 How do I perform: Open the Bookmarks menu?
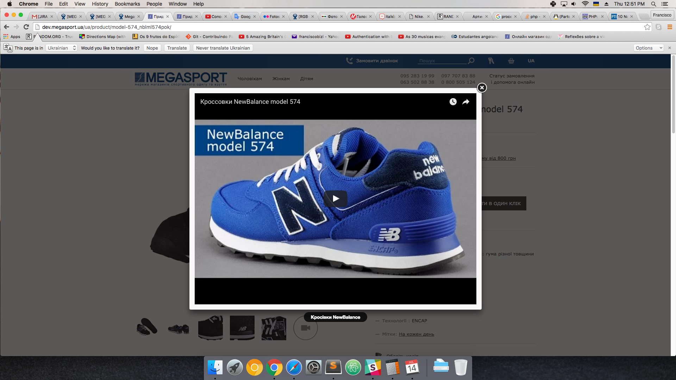127,4
